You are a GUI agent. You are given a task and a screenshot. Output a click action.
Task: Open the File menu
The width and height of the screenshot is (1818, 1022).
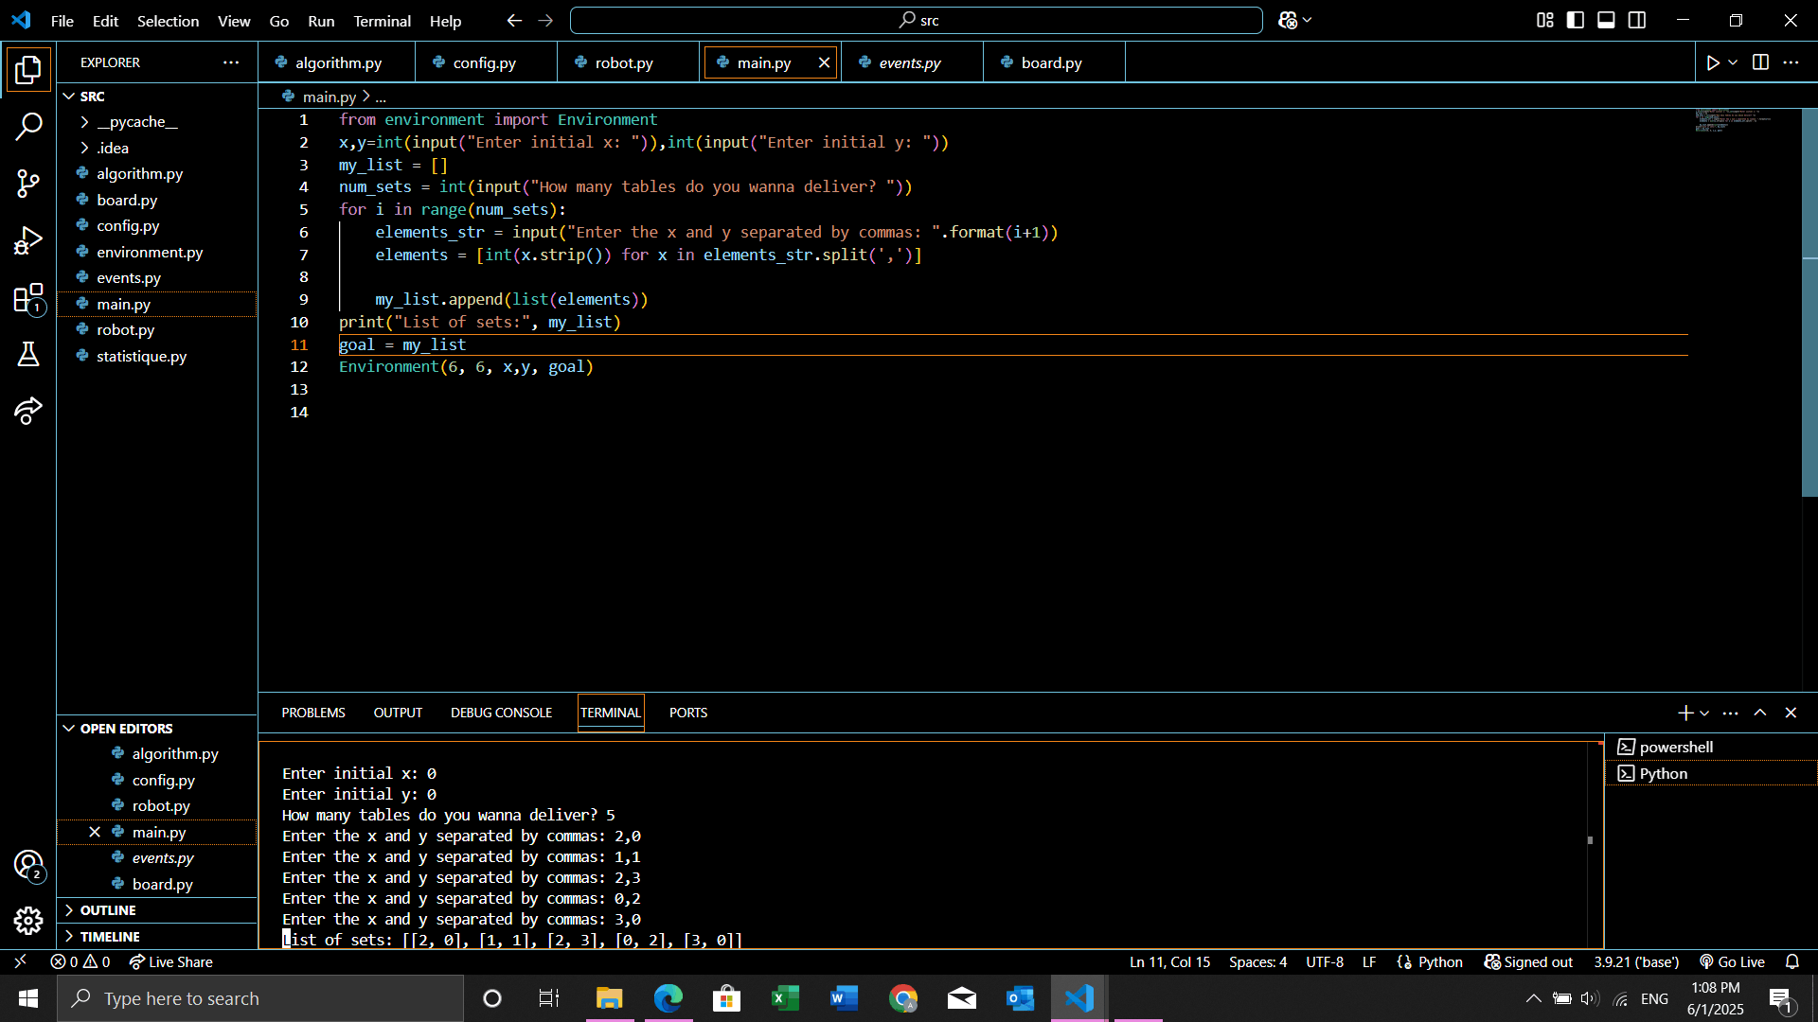tap(62, 21)
